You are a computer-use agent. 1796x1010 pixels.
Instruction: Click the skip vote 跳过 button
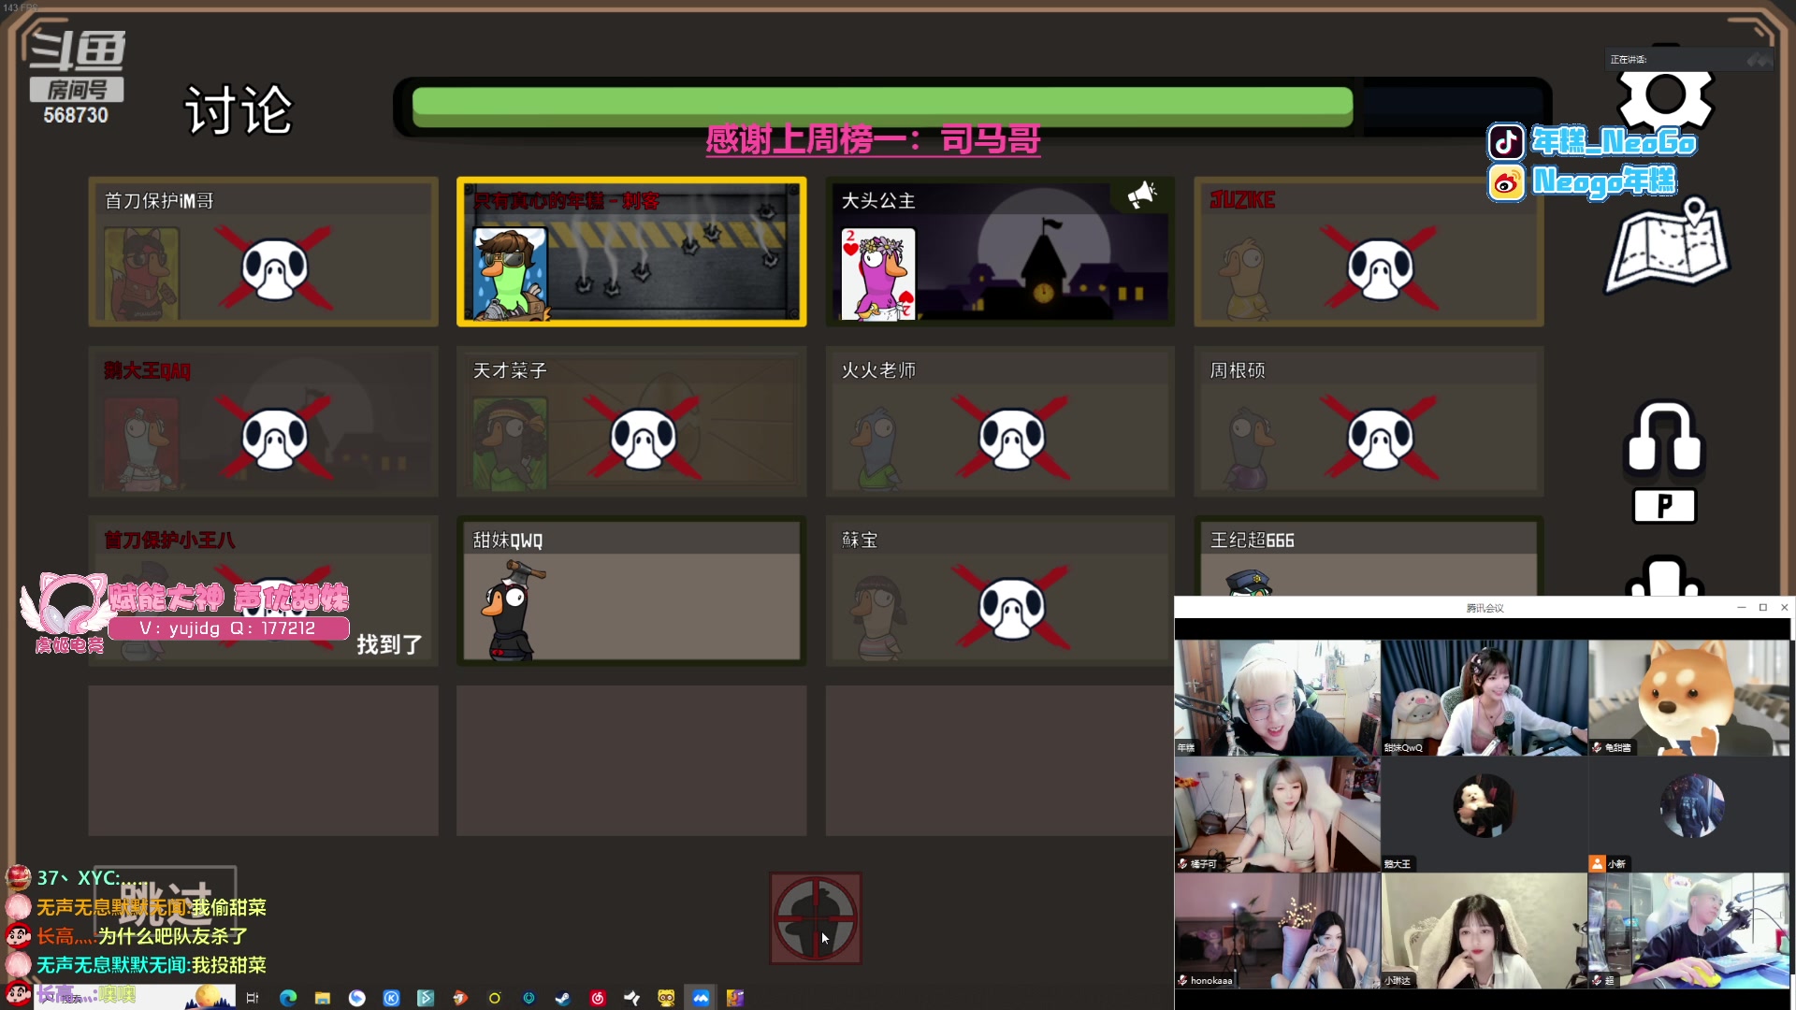coord(167,900)
